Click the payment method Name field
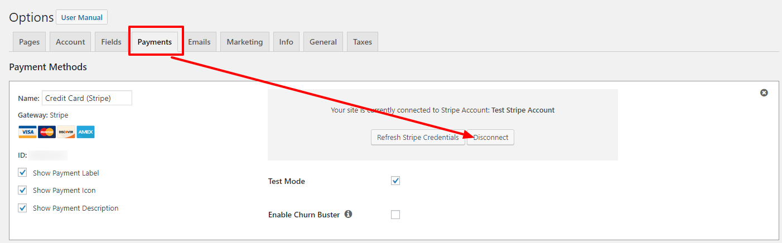This screenshot has width=782, height=243. tap(87, 98)
